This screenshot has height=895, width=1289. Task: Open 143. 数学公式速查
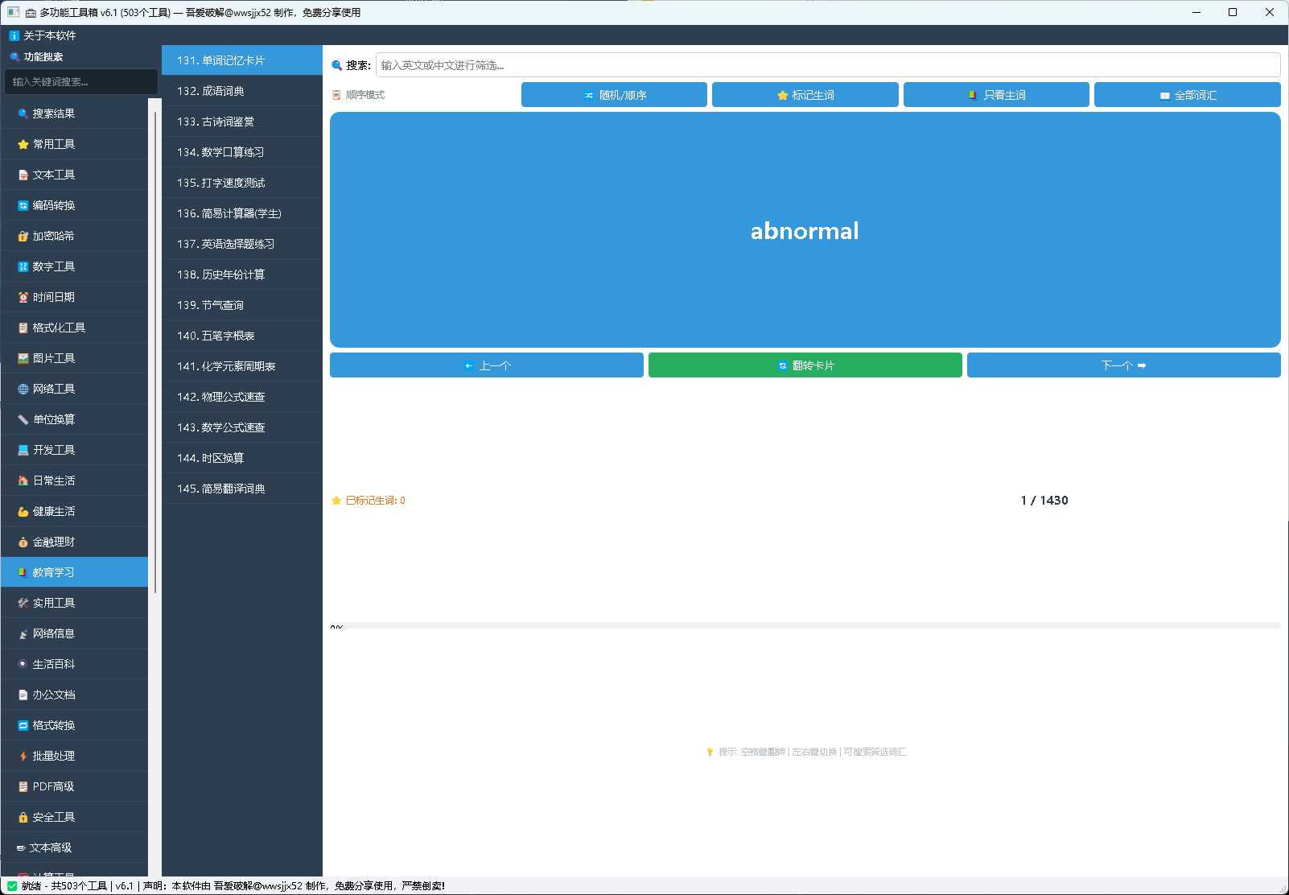pyautogui.click(x=242, y=427)
